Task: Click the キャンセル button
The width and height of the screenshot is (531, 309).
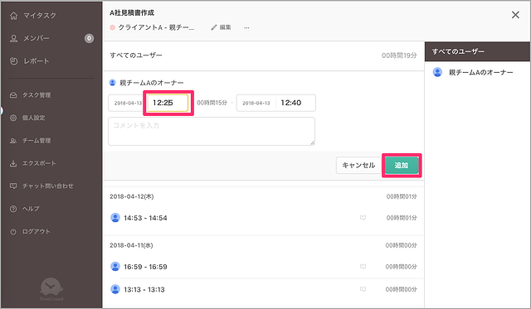Action: [358, 166]
